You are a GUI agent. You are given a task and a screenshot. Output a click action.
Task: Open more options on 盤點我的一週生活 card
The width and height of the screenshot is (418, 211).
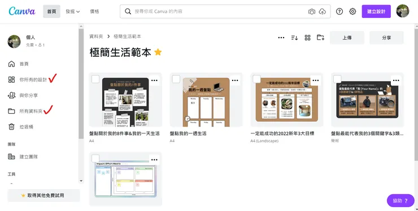click(x=235, y=80)
